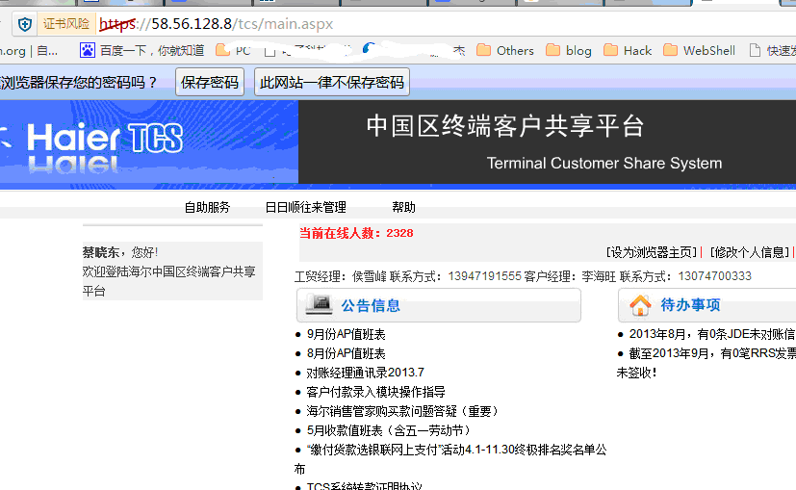Viewport: 796px width, 490px height.
Task: Open the PC bookmark folder
Action: [233, 50]
